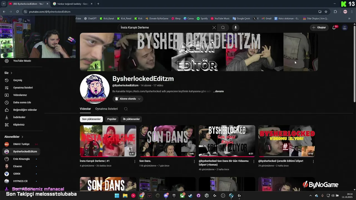Select İlk yüklenenler filter chip
The width and height of the screenshot is (356, 200).
coord(131,119)
